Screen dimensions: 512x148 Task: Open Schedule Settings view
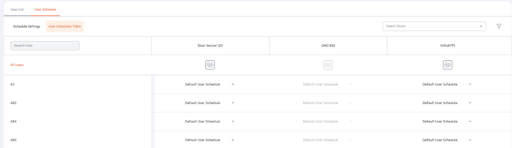coord(27,26)
